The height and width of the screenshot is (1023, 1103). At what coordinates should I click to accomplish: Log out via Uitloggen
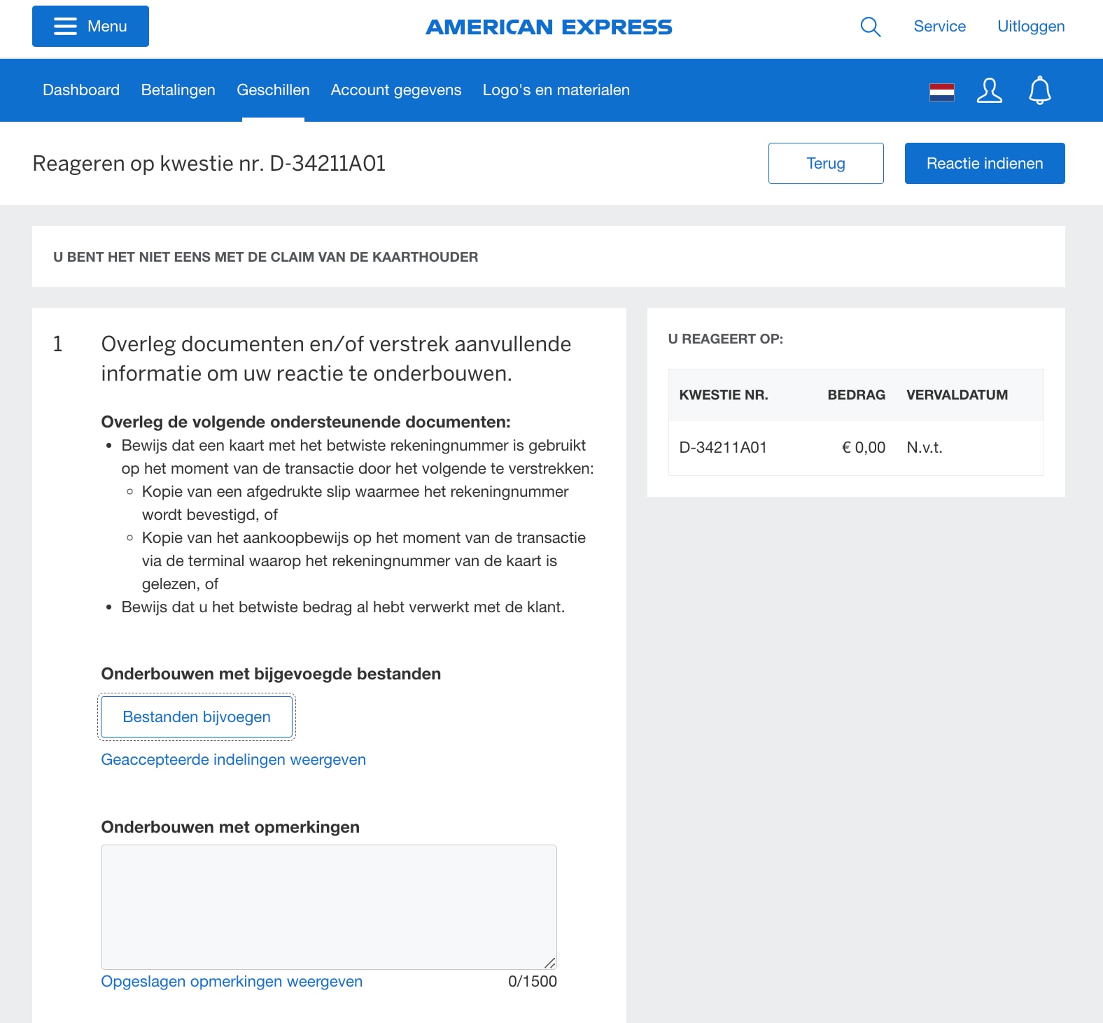[1030, 27]
